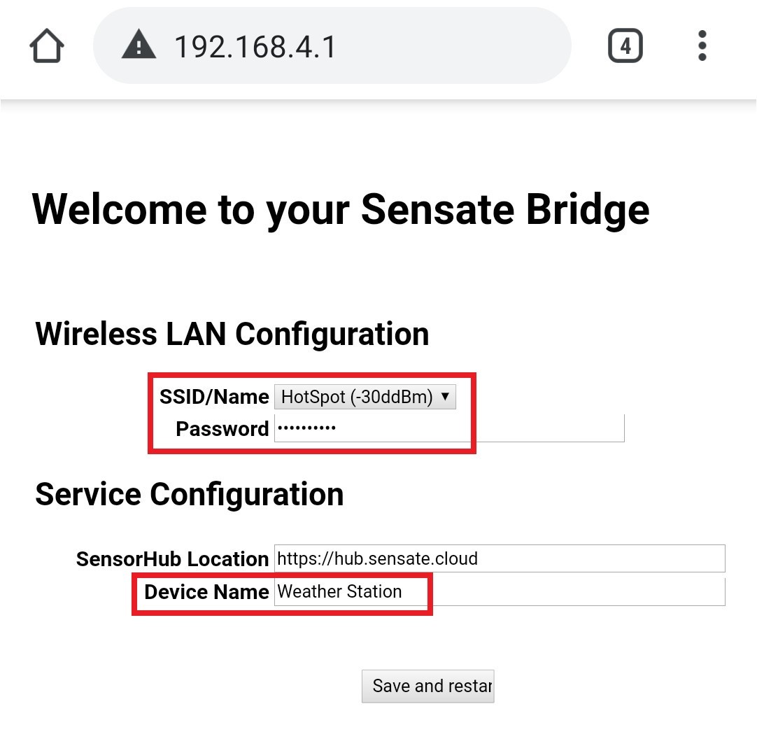
Task: Click the SSID selector's down arrow
Action: 445,396
